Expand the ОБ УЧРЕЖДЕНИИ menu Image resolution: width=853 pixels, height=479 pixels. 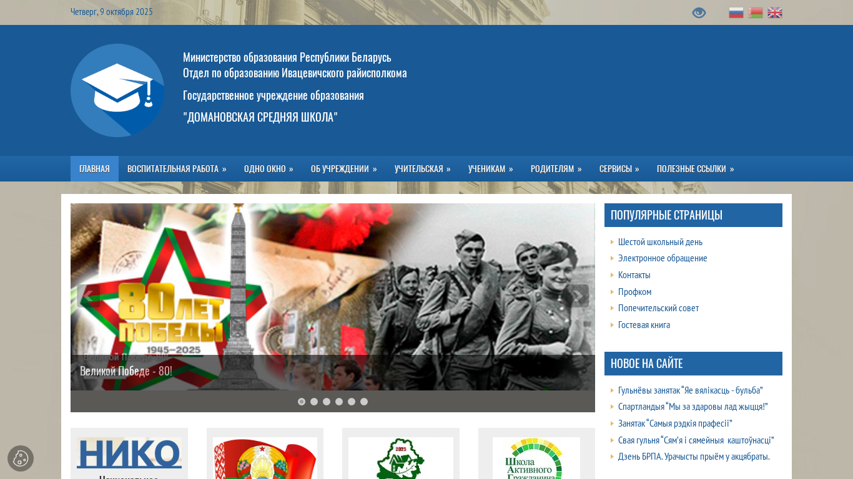344,169
